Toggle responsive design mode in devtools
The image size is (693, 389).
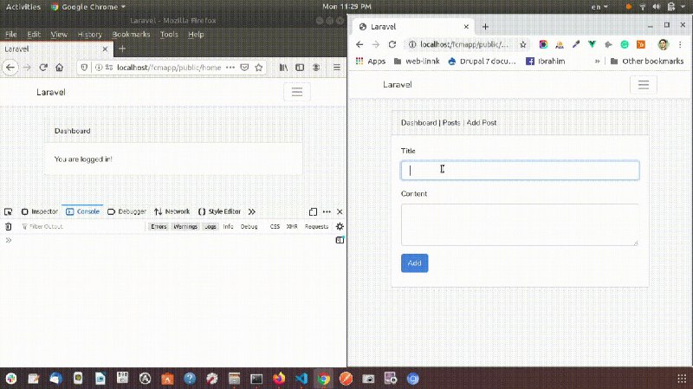pyautogui.click(x=313, y=211)
